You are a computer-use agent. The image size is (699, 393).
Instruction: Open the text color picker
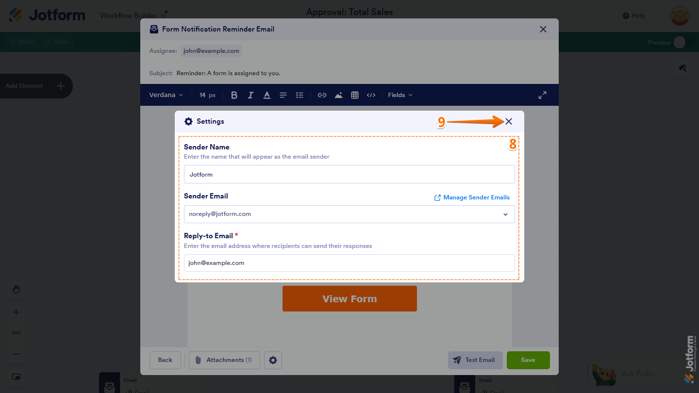(x=266, y=95)
